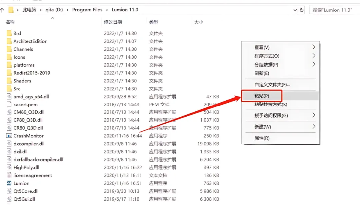Click the Src folder icon
Screen dimensions: 360x212
click(9, 89)
